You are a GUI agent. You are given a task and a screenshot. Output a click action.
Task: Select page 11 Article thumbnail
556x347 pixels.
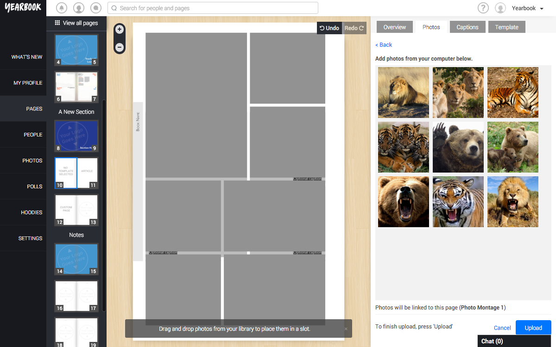[x=88, y=173]
